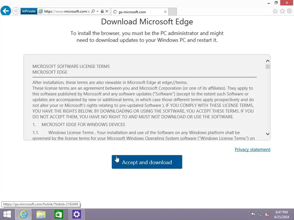The width and height of the screenshot is (294, 220).
Task: Click the 'MICROSOFT SOFTWARE LICENSE TERMS' heading
Action: pos(71,66)
